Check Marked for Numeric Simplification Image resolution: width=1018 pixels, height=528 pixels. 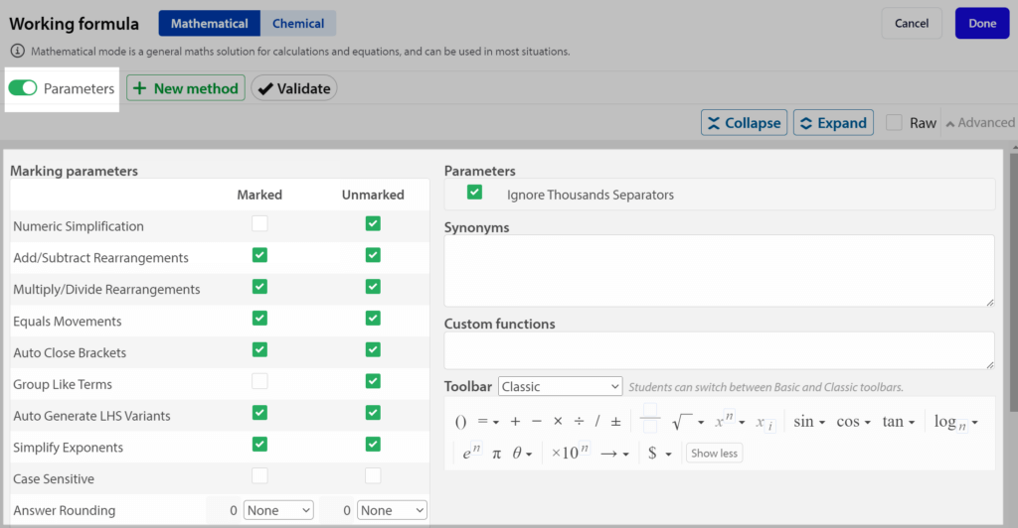(x=259, y=223)
